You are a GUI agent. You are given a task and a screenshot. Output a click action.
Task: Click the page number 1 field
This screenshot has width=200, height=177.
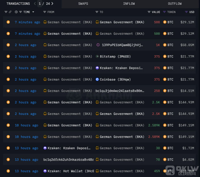(40, 3)
